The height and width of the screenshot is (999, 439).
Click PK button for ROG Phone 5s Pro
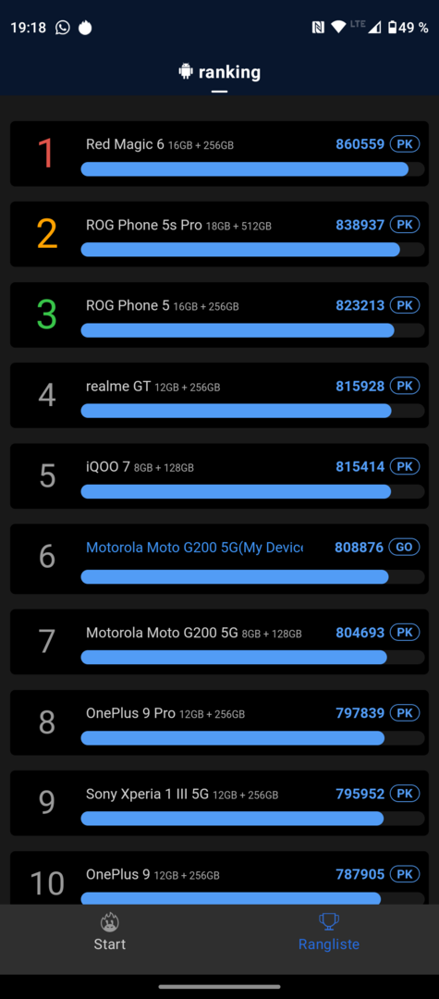pyautogui.click(x=405, y=224)
